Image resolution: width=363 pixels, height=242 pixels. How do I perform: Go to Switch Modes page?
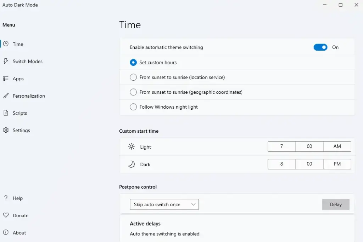click(27, 61)
